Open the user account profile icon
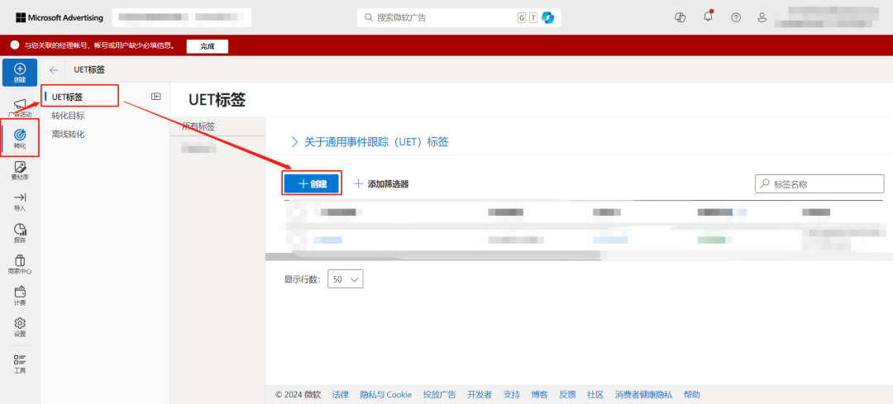The image size is (893, 404). 762,17
